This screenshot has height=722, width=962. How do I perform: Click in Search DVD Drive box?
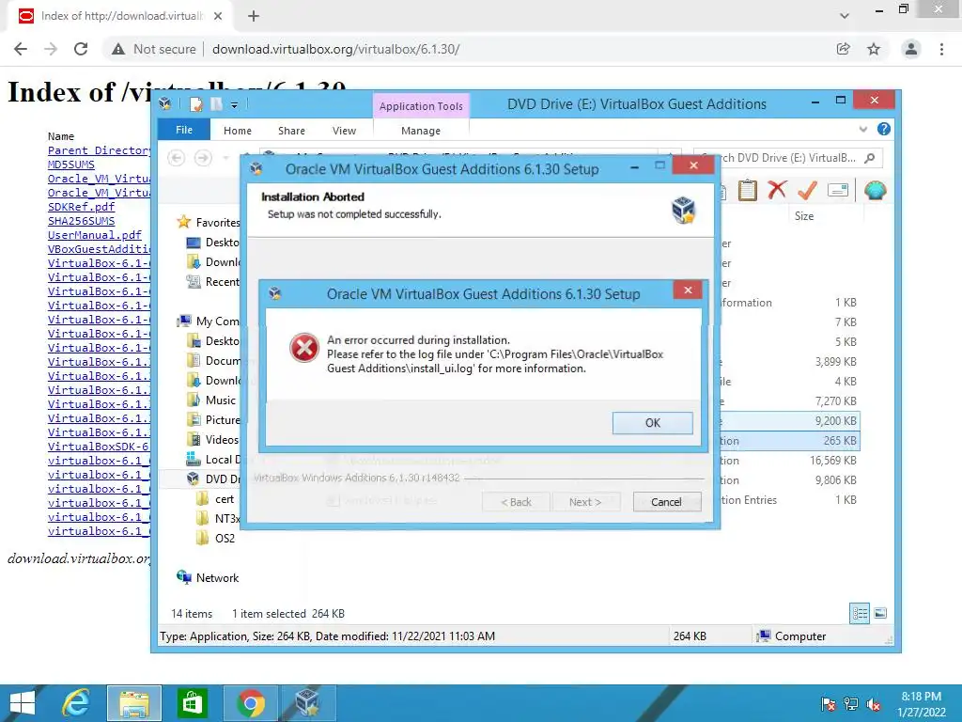(788, 158)
